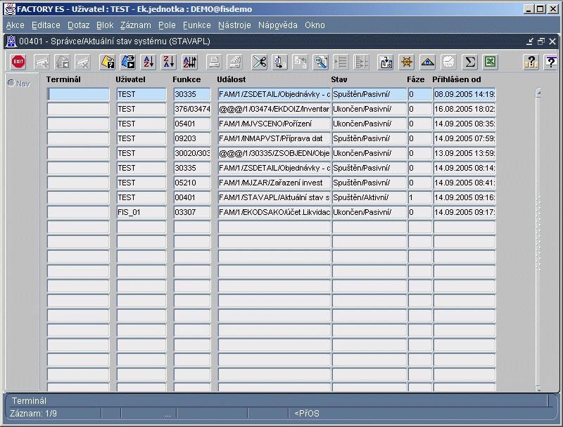Click the greyed-out paste field icon
This screenshot has height=427, width=563.
tap(301, 62)
